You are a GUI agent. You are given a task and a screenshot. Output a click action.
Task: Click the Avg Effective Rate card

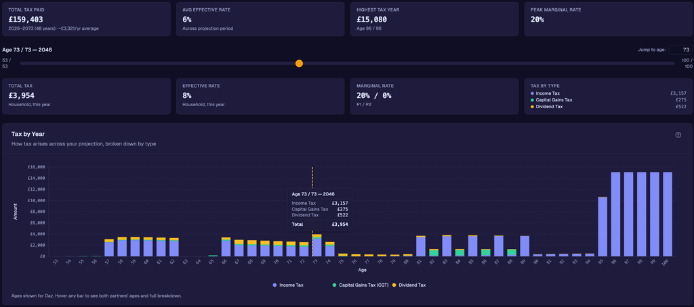[x=260, y=18]
